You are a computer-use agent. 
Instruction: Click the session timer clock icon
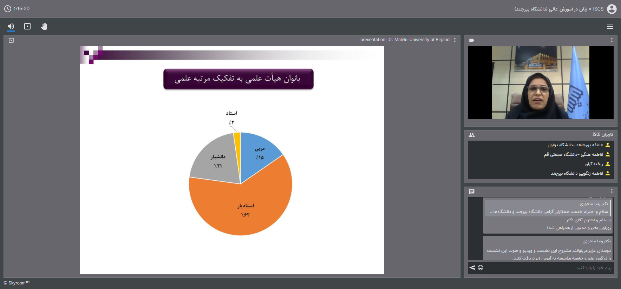coord(8,9)
